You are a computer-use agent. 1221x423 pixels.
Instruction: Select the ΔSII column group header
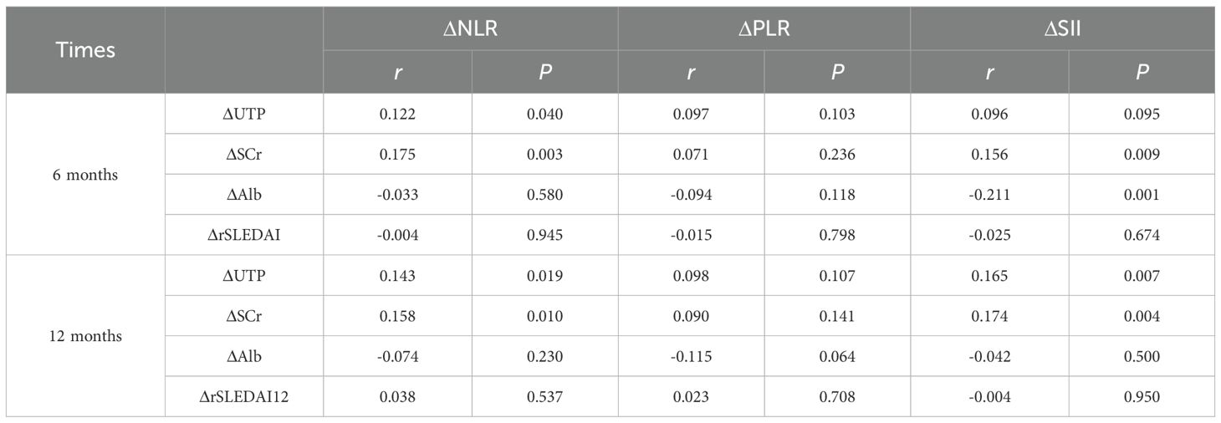pyautogui.click(x=1061, y=28)
